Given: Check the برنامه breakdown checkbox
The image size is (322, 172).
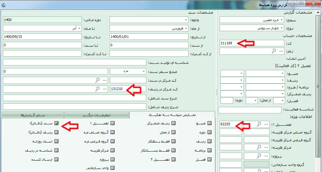Looking at the screenshot, I should 209,150.
